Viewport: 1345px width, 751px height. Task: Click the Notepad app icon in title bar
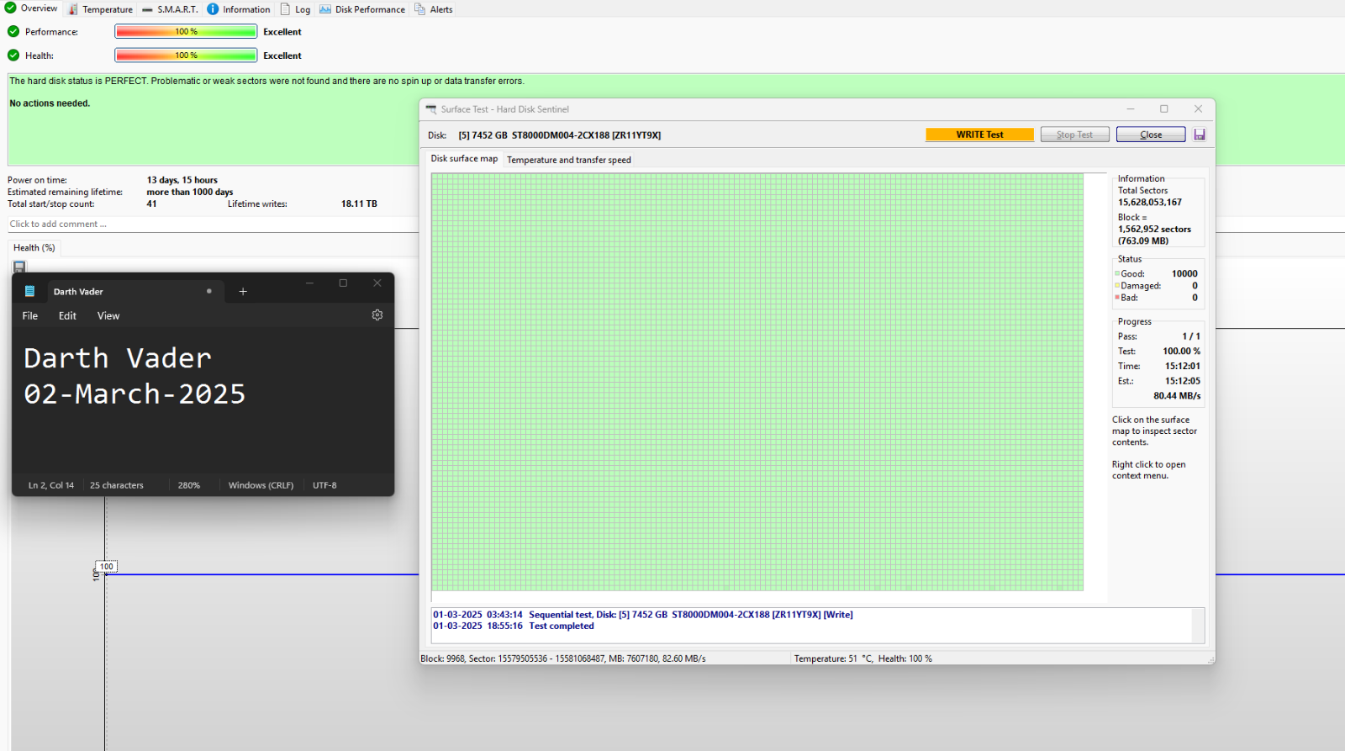click(x=30, y=292)
